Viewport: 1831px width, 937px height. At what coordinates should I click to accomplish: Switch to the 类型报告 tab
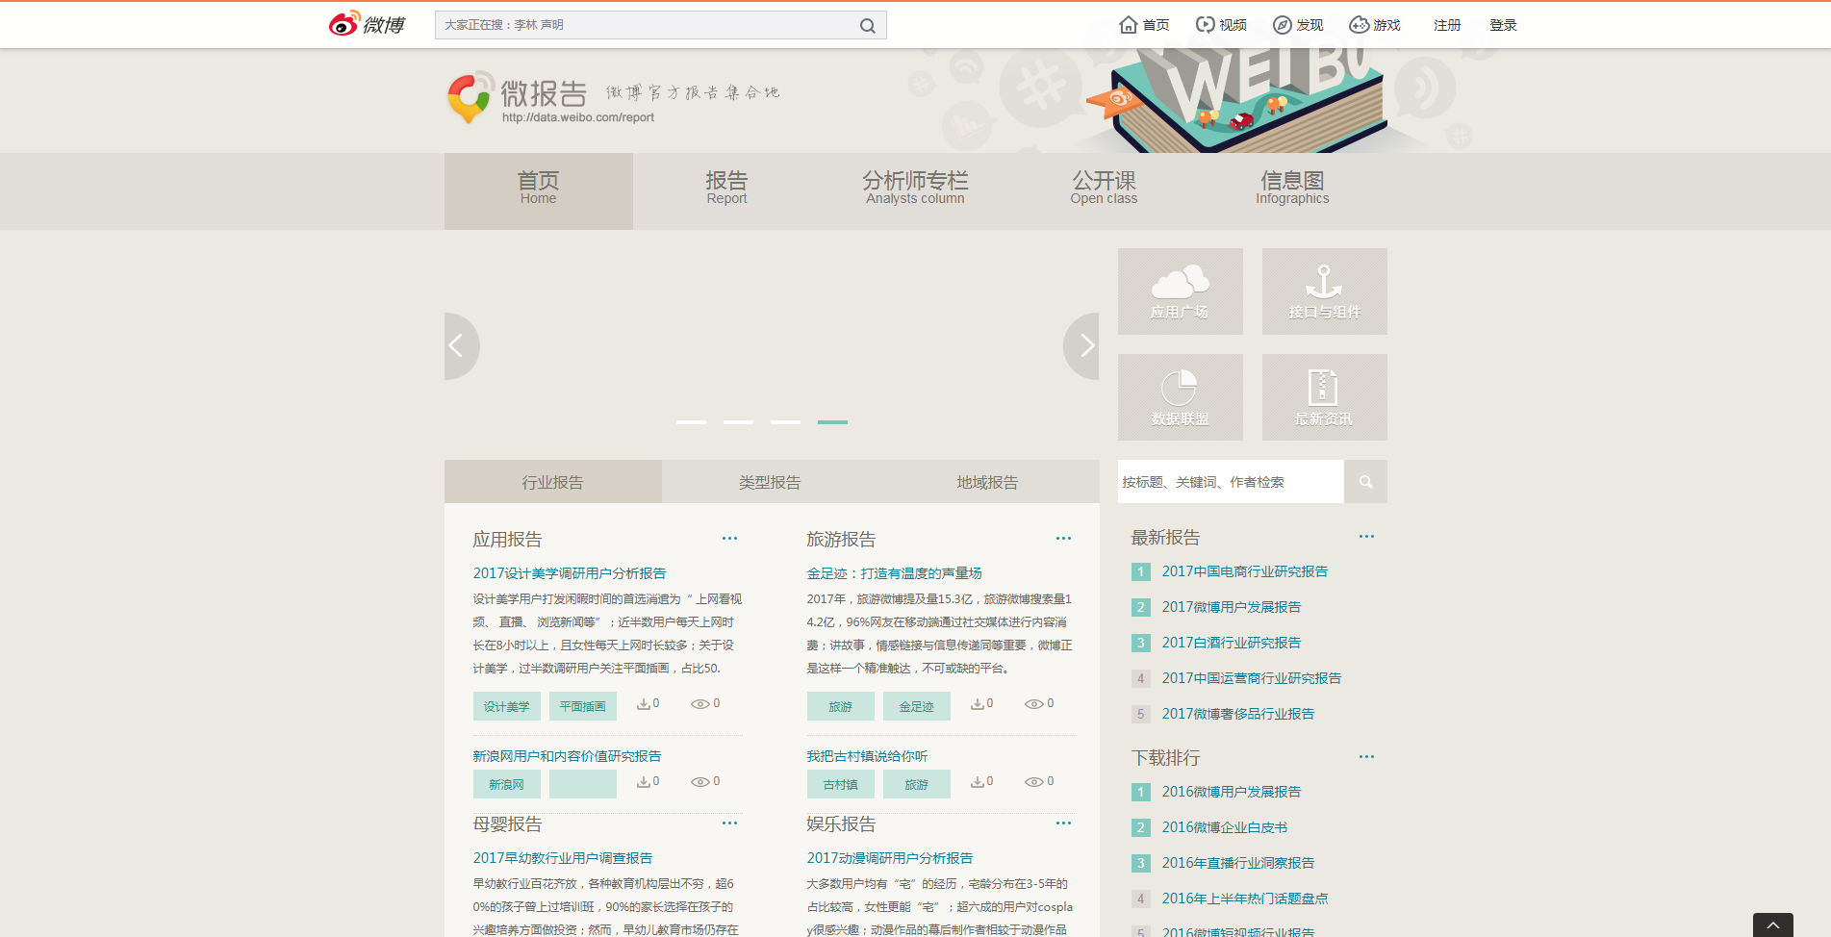(770, 482)
